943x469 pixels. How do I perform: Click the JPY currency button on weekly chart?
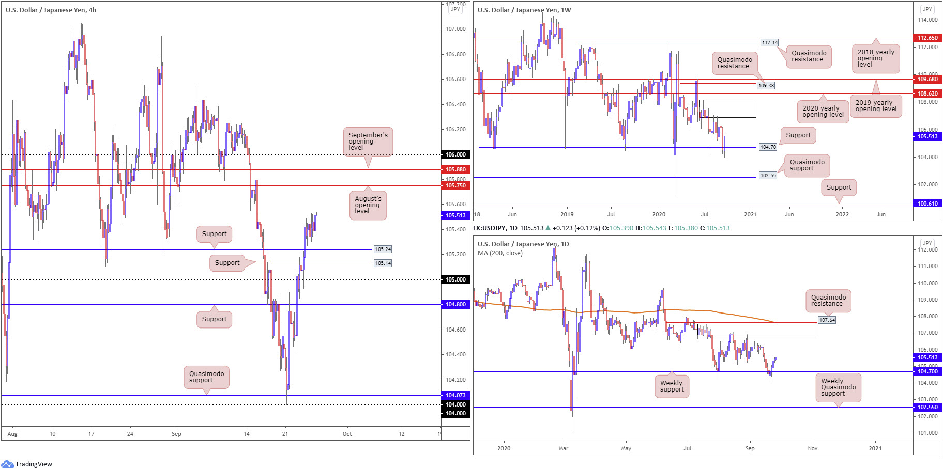pos(927,9)
